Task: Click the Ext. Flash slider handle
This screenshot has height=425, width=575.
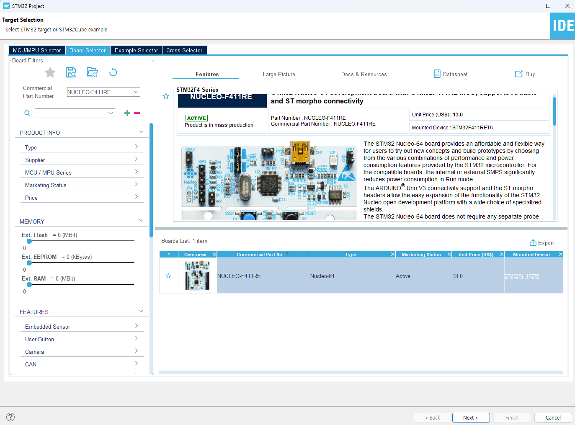Action: point(29,241)
